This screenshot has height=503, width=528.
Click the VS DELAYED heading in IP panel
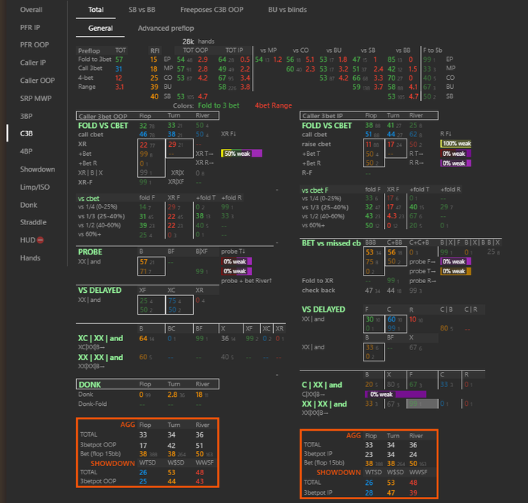pos(324,309)
